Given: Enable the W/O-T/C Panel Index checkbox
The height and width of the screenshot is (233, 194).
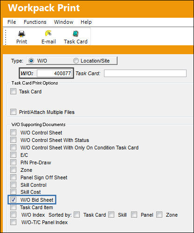Looking at the screenshot, I should (13, 222).
